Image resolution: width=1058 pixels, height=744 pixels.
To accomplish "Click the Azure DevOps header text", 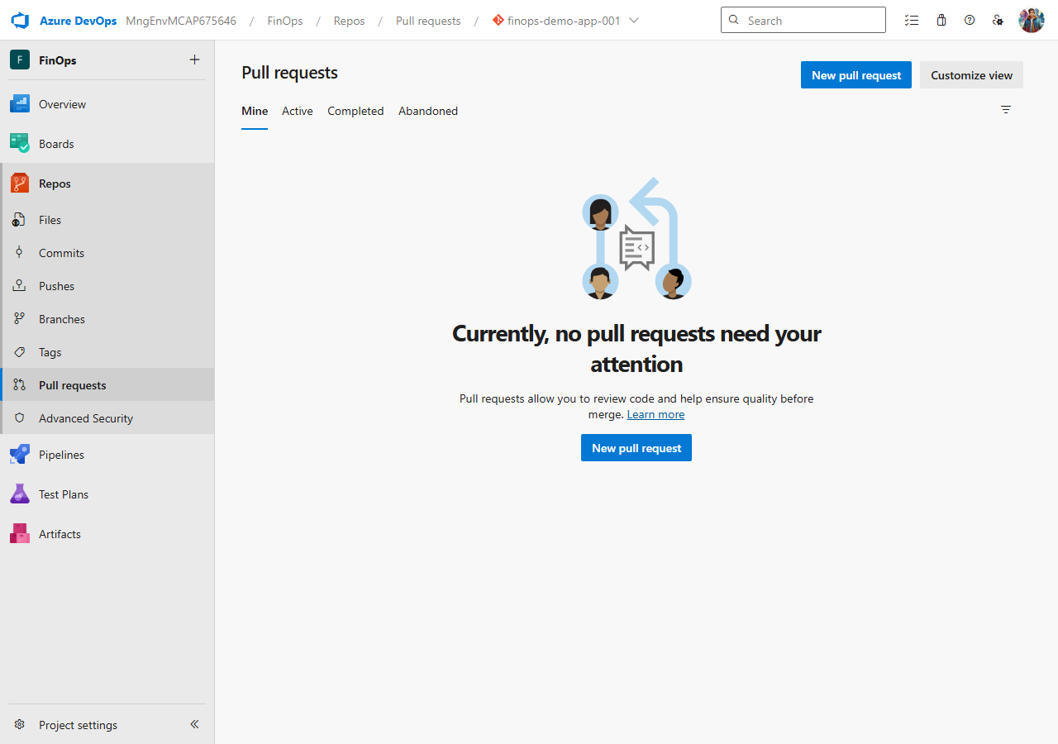I will (79, 21).
